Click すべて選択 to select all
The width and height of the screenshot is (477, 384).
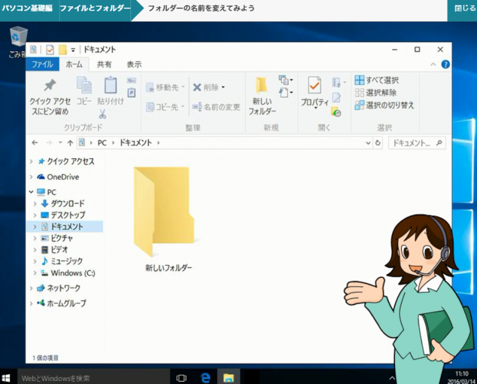(376, 80)
